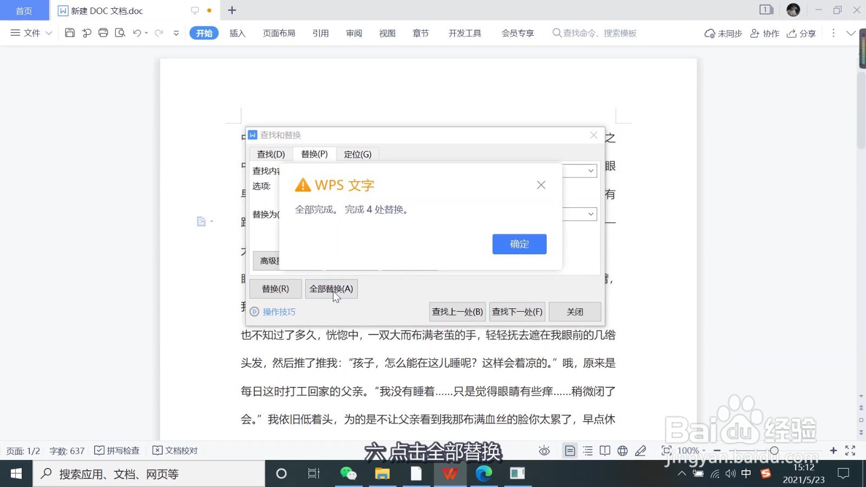Click the 全部替换(A) button
This screenshot has width=866, height=487.
pyautogui.click(x=331, y=289)
